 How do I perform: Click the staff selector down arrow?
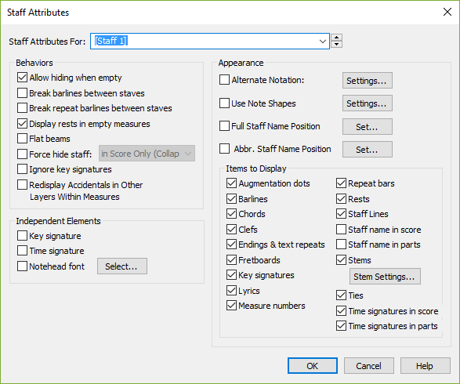tap(336, 45)
